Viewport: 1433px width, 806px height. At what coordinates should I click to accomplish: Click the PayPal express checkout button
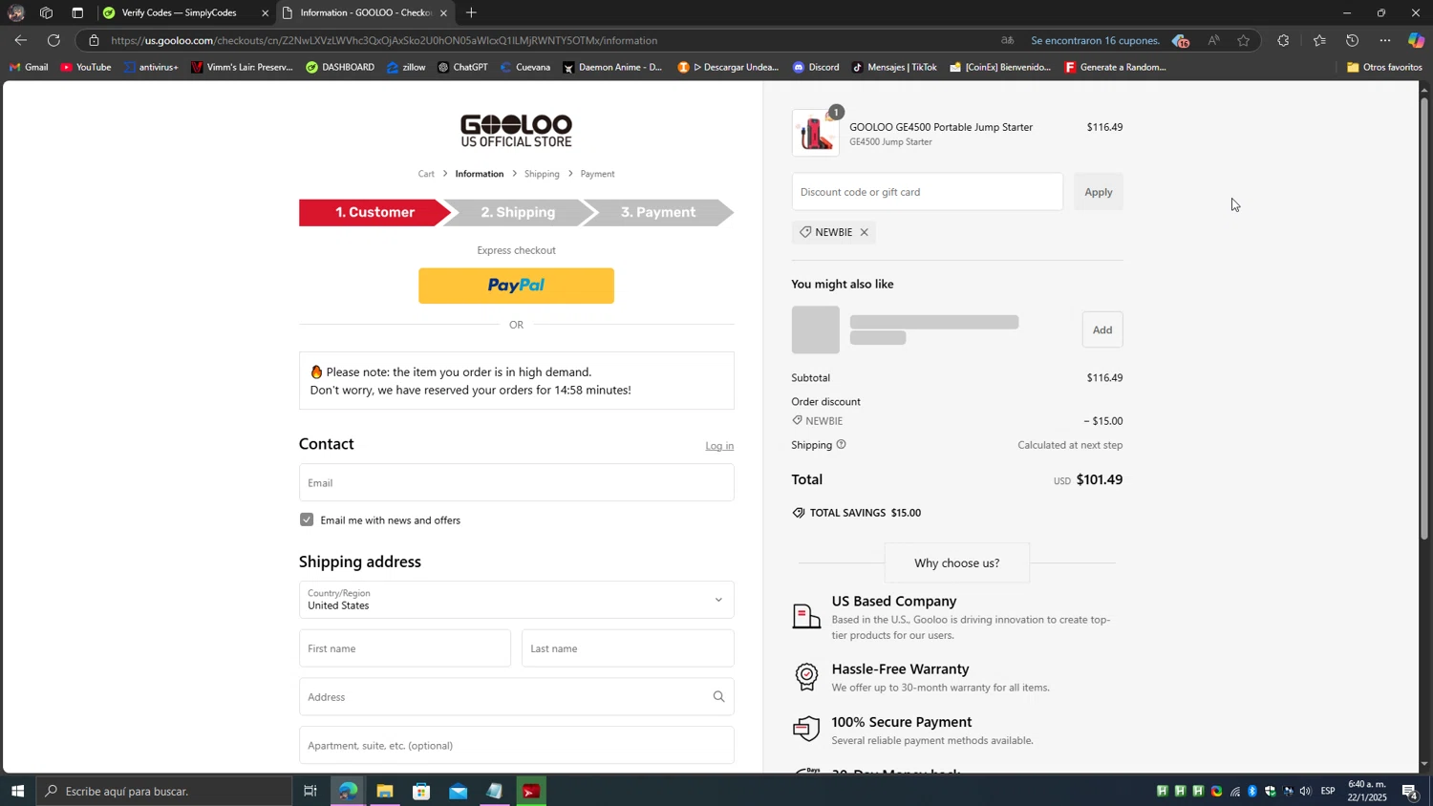point(516,286)
